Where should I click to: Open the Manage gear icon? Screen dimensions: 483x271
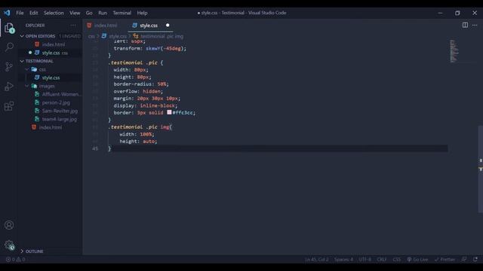pyautogui.click(x=9, y=245)
